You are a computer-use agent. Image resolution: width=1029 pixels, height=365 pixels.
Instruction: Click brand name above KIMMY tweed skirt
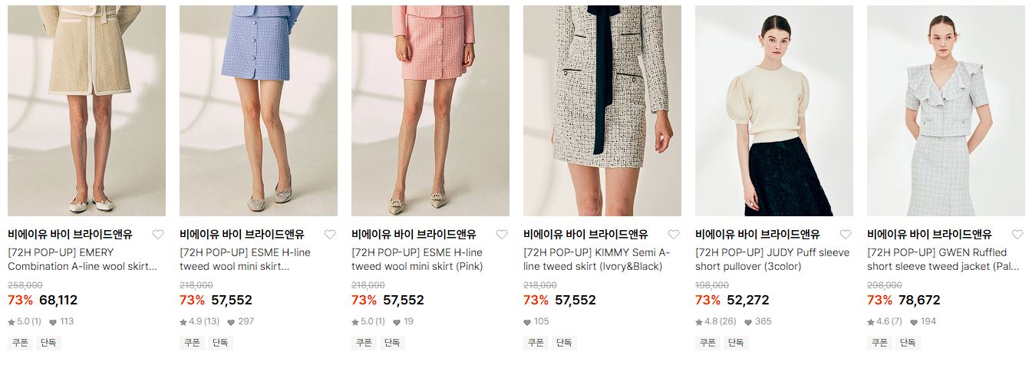click(585, 235)
